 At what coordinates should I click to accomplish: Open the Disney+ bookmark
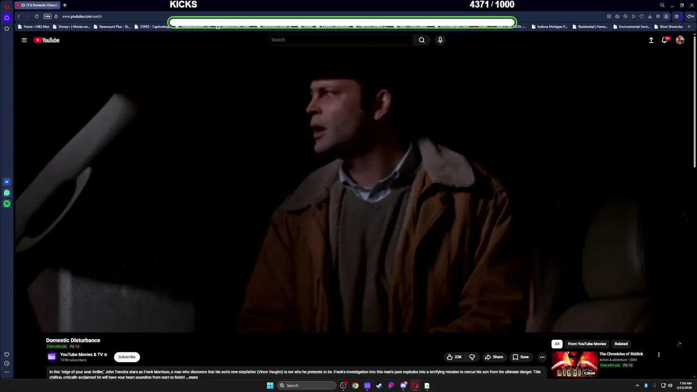coord(71,26)
